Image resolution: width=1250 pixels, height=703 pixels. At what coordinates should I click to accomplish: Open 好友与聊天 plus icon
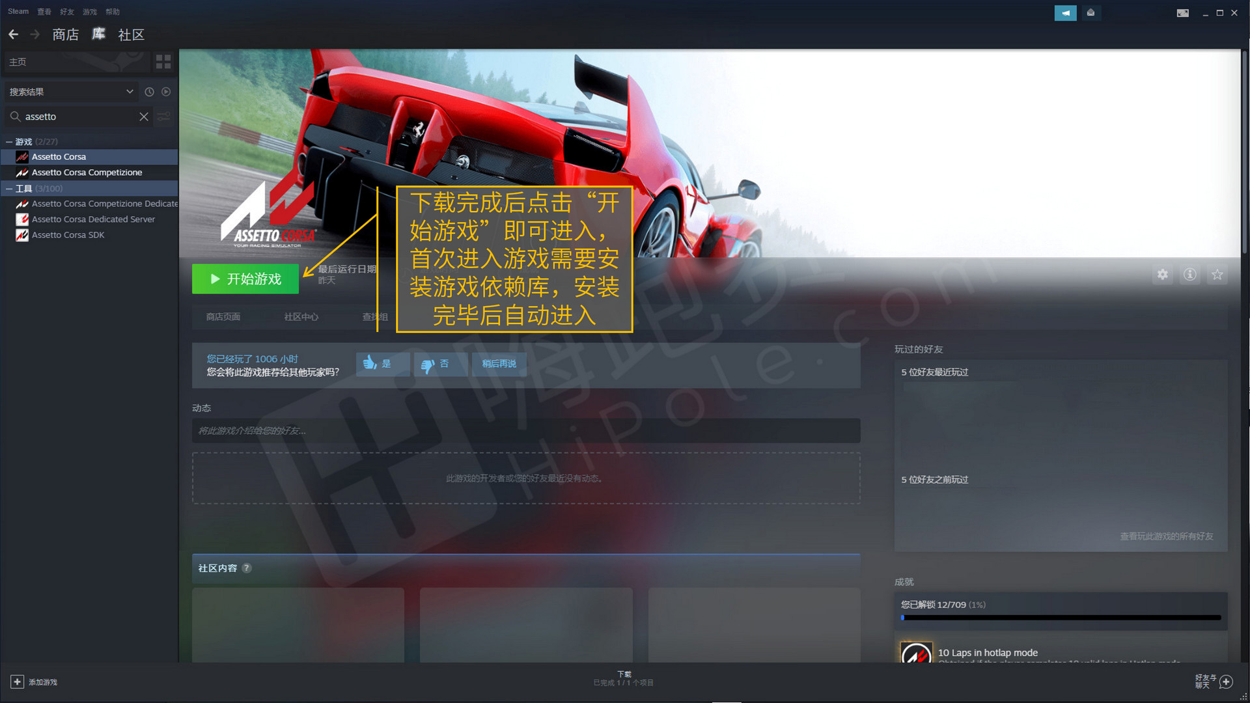1227,682
